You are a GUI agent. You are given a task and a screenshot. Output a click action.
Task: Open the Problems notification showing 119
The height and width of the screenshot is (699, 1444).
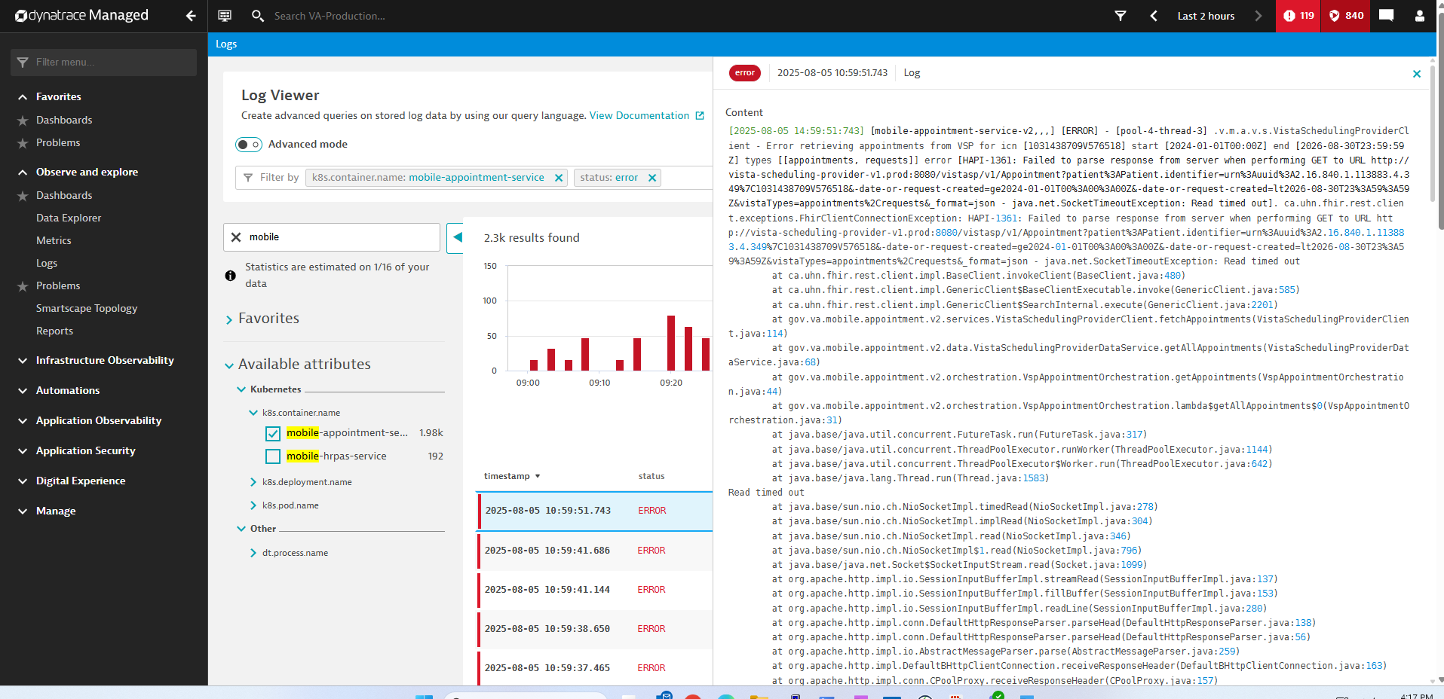coord(1297,15)
